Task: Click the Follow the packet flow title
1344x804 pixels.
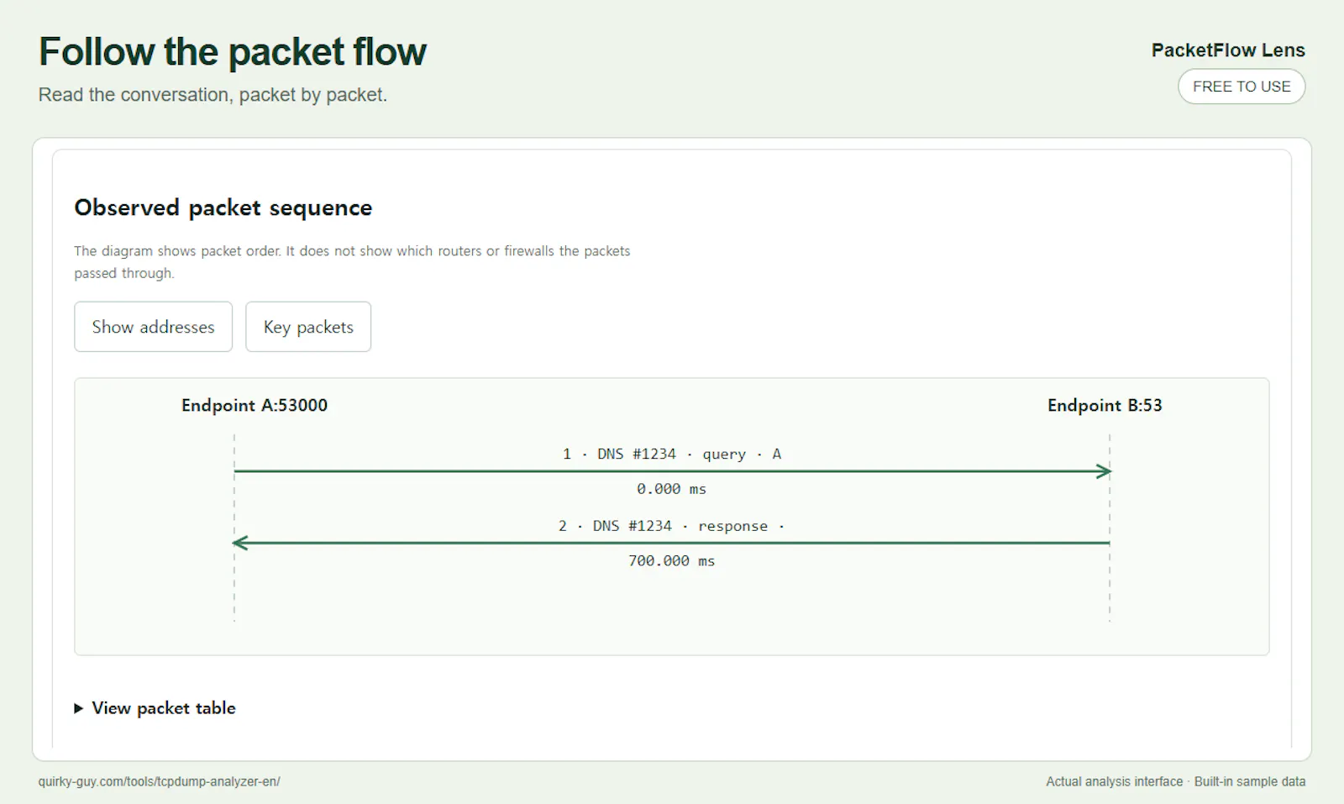Action: click(233, 51)
